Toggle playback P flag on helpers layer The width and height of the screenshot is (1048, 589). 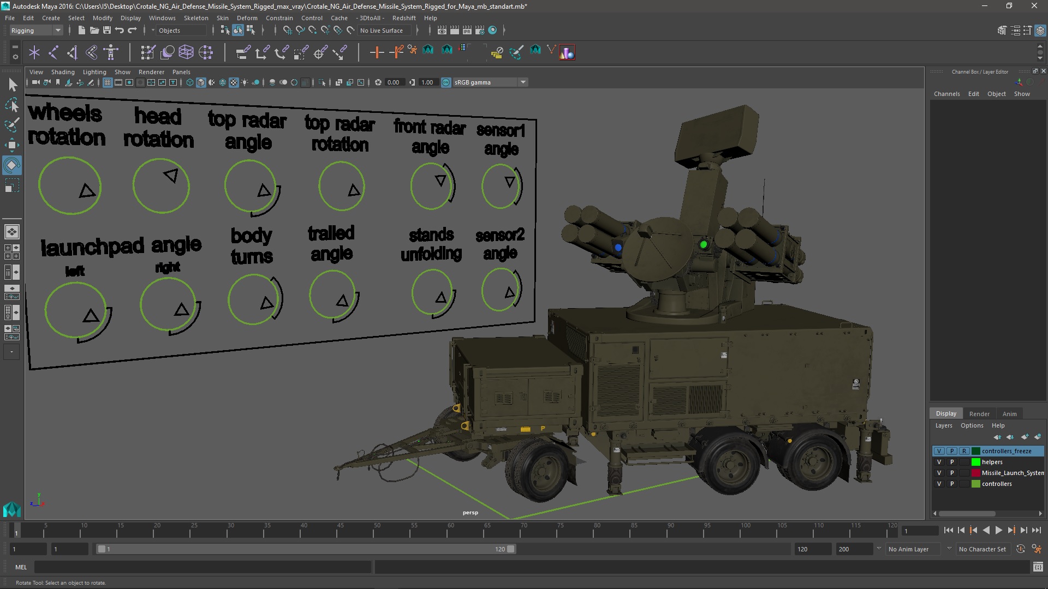[952, 462]
